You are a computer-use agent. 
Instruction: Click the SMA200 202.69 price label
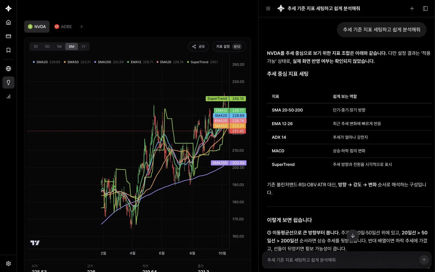[228, 163]
